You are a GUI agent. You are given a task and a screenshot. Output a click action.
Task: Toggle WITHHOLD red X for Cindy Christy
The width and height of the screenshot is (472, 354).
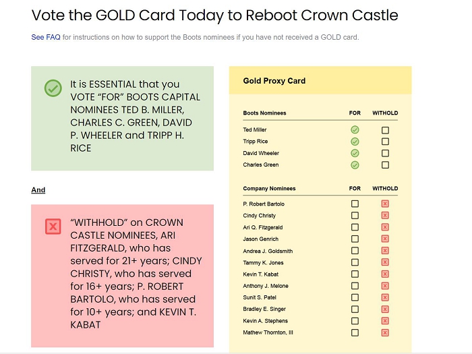point(385,216)
